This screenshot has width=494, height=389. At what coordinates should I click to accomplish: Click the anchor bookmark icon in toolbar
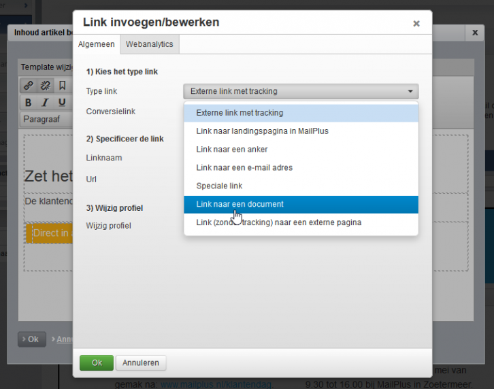click(x=62, y=86)
